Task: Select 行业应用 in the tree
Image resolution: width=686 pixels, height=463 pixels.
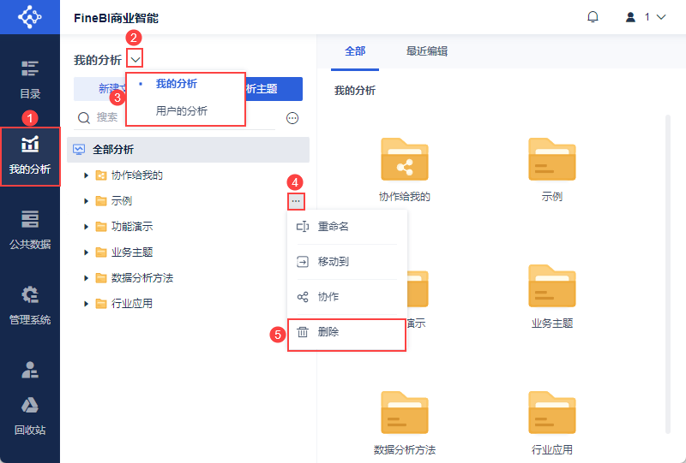Action: click(x=132, y=304)
